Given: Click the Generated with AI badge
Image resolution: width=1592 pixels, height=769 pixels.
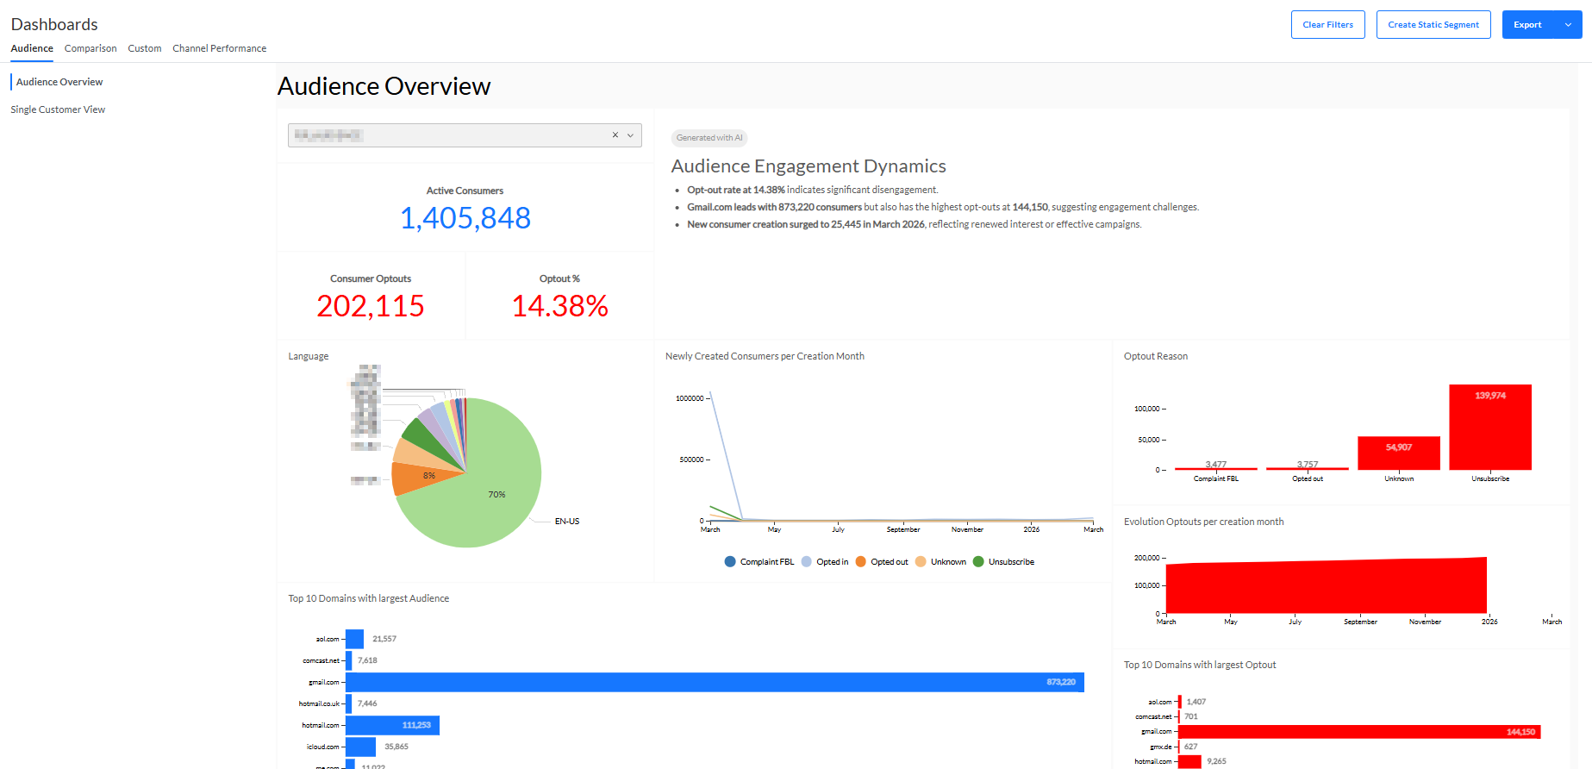Looking at the screenshot, I should point(709,138).
